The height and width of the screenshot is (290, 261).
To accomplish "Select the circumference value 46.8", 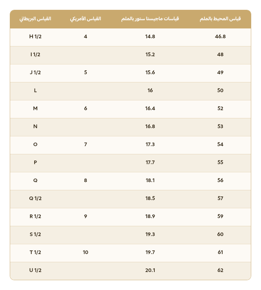I will [x=220, y=37].
